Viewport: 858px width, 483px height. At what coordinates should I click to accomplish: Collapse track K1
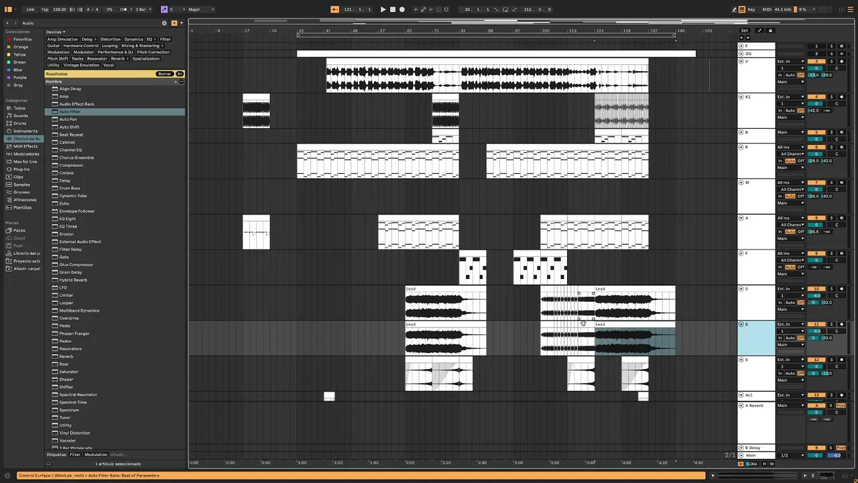click(x=741, y=97)
